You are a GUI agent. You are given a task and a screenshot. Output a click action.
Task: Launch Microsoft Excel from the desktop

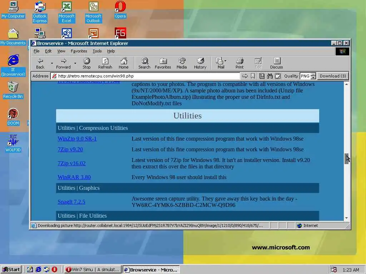pos(66,12)
